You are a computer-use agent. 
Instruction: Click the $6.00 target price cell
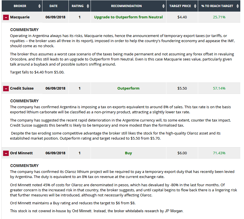coord(182,153)
